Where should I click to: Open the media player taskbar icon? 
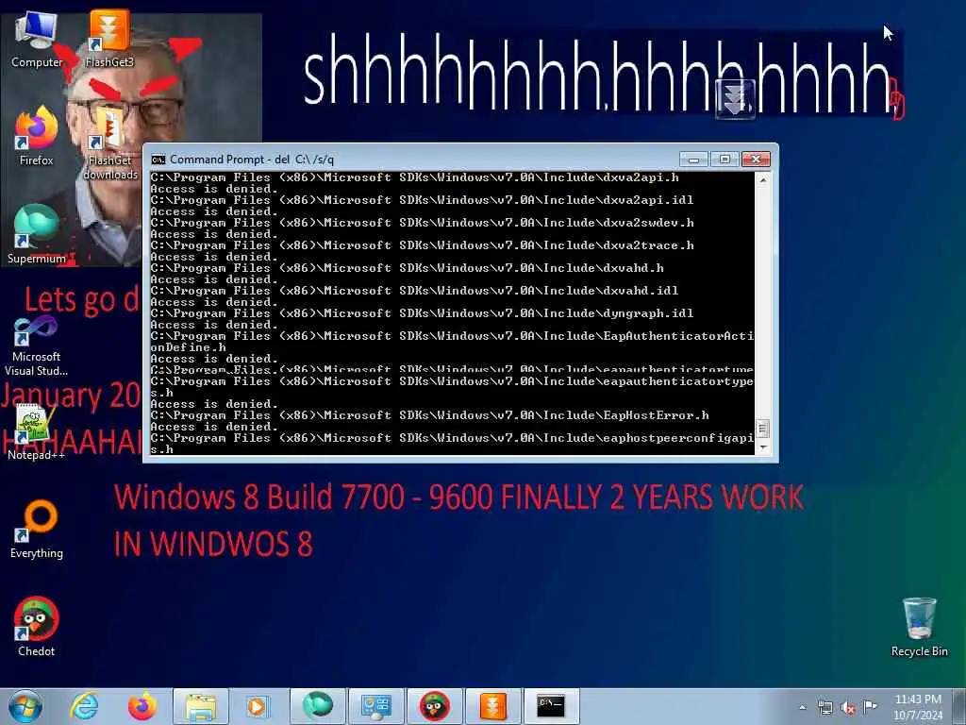point(258,706)
